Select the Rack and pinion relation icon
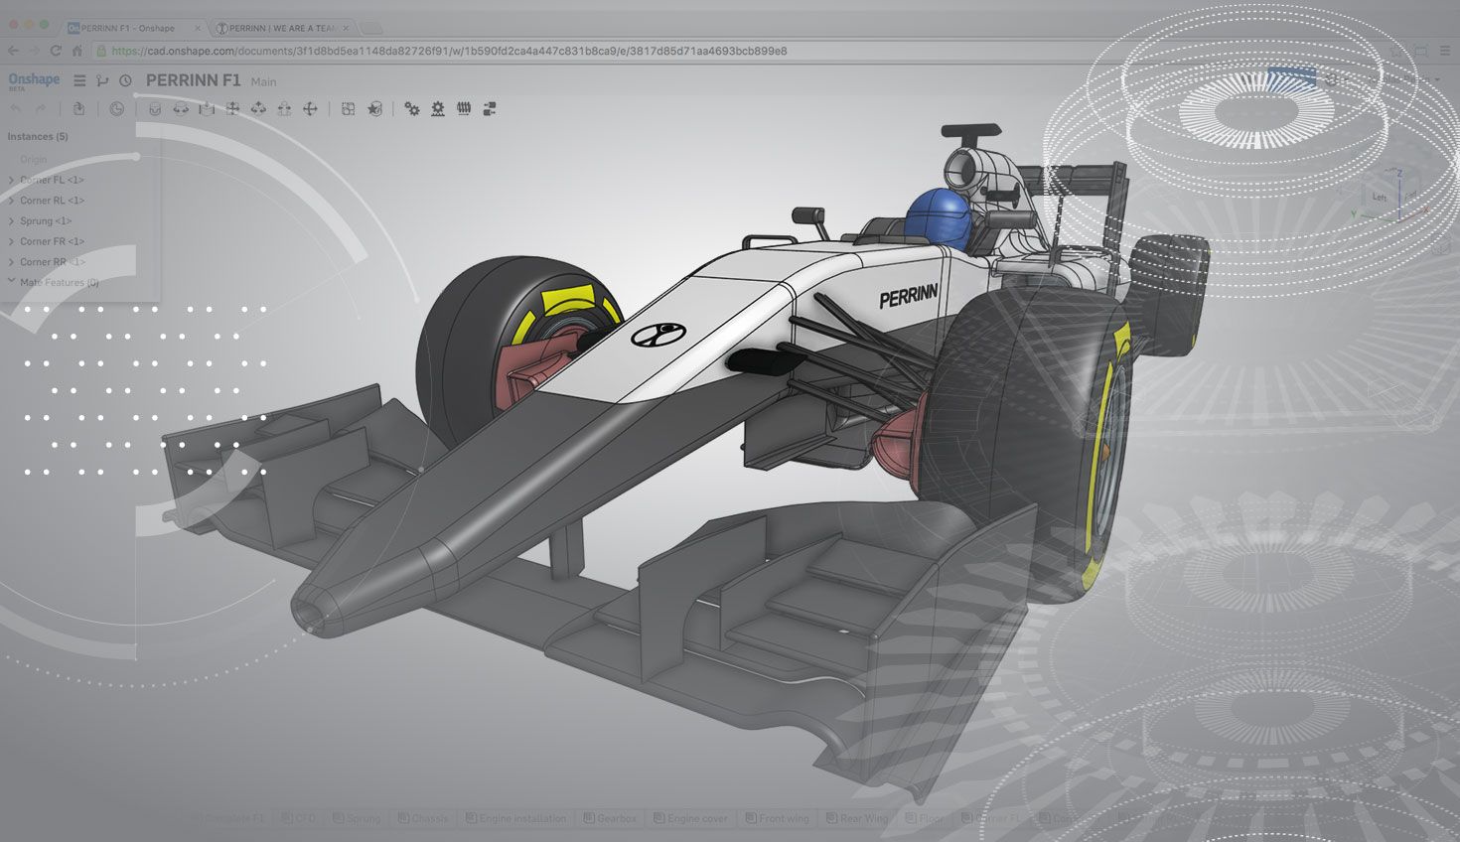The height and width of the screenshot is (842, 1460). pos(438,109)
